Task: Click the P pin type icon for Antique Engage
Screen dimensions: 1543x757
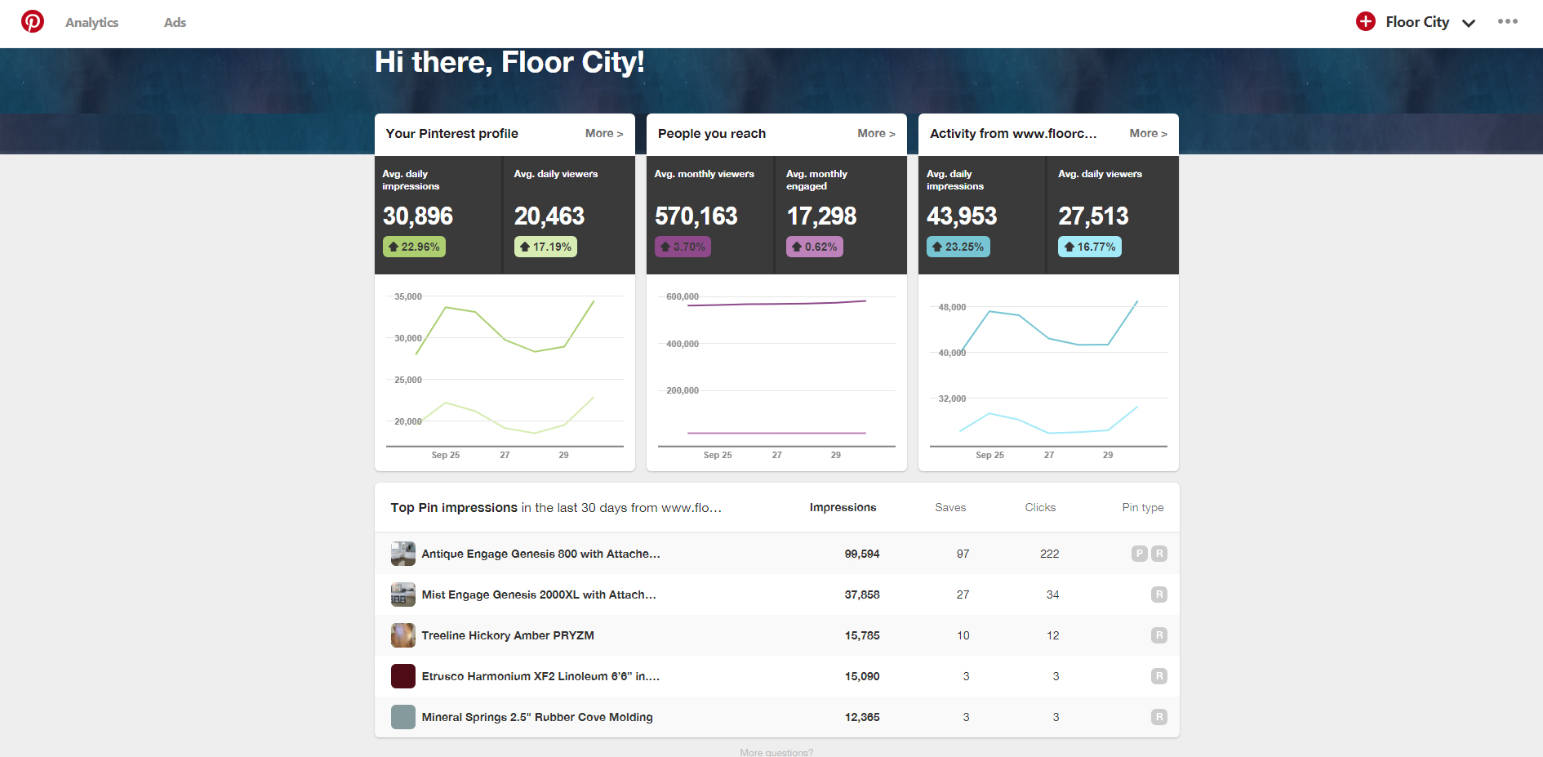Action: pyautogui.click(x=1140, y=554)
